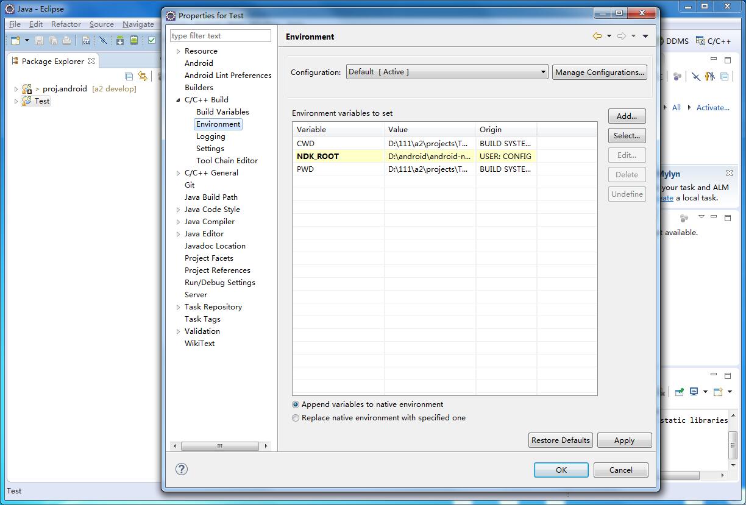Screen dimensions: 746x505
Task: Click the Add... button
Action: point(627,116)
